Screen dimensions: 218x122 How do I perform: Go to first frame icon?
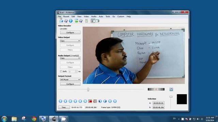(110, 101)
